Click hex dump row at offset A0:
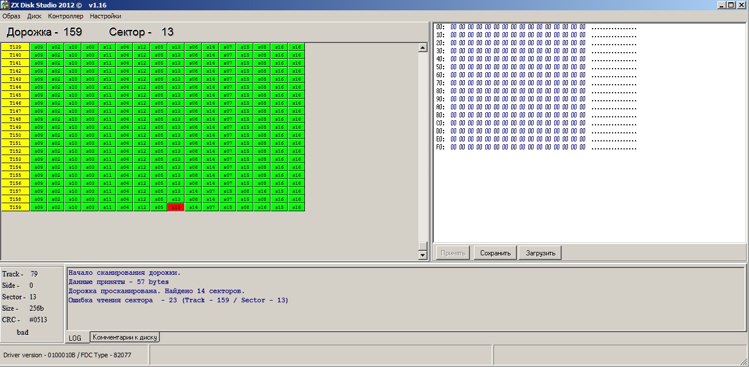 [536, 107]
